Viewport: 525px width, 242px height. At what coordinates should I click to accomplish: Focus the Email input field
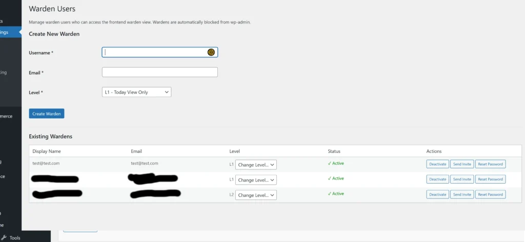point(160,72)
